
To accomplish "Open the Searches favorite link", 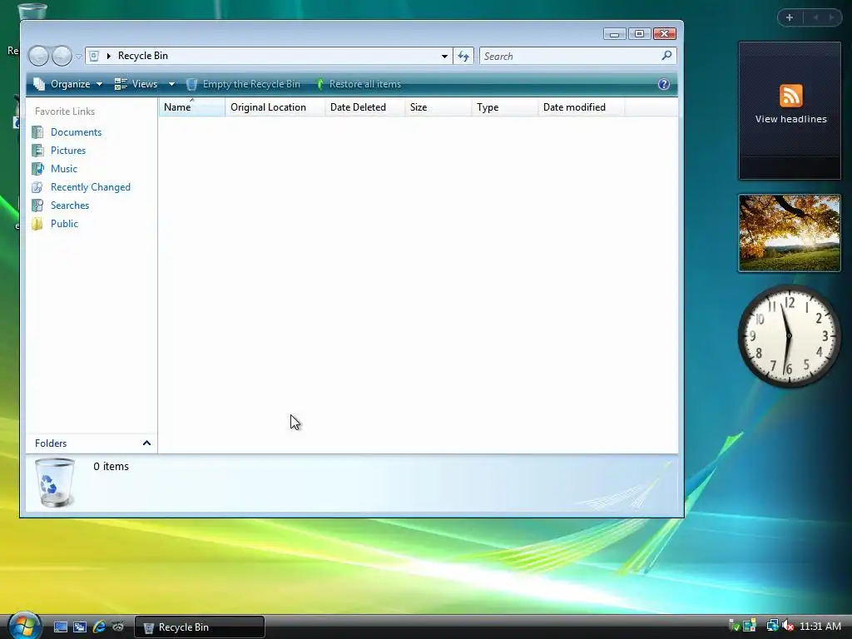I will coord(70,206).
